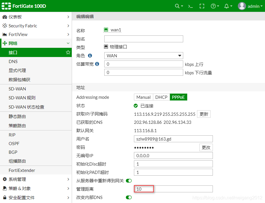Click the FortiView chart icon
Screen dimensions: 265x203
click(x=5, y=35)
